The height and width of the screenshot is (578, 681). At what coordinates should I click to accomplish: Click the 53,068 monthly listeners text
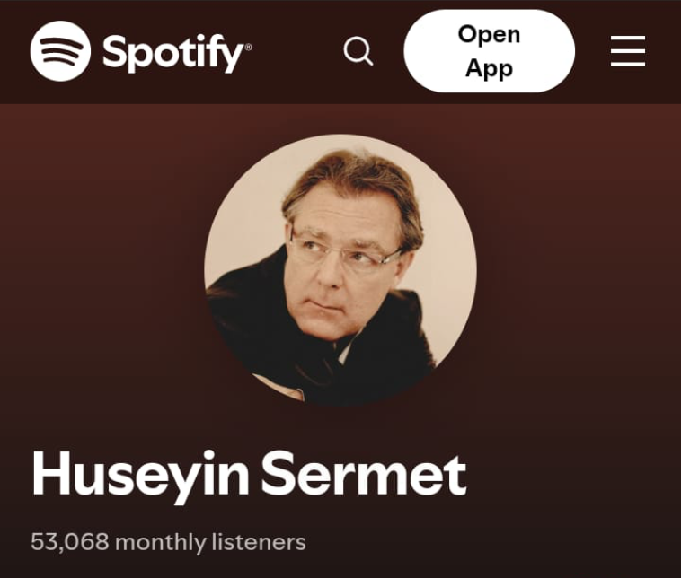pos(168,542)
